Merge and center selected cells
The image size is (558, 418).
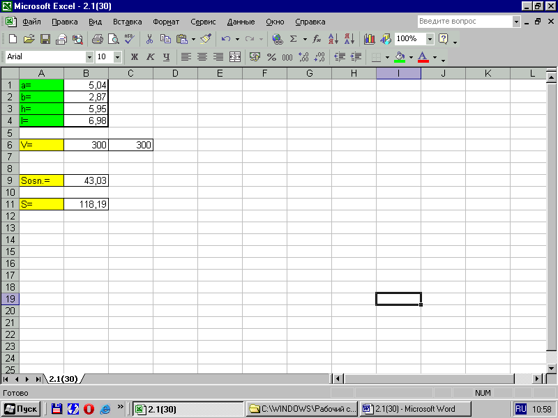(235, 57)
